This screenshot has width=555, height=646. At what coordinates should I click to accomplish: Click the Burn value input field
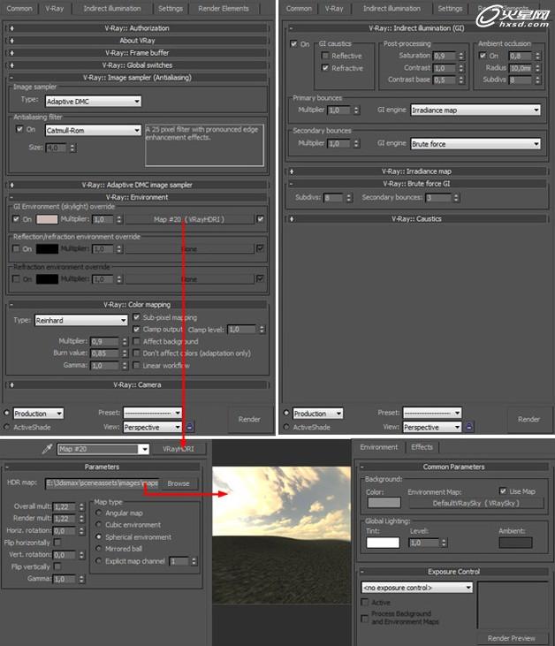click(104, 353)
